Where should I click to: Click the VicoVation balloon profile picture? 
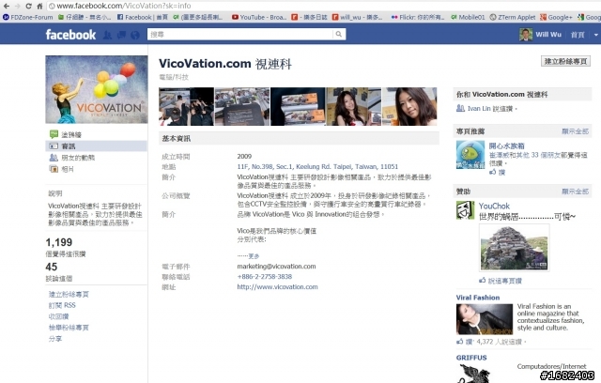point(96,89)
